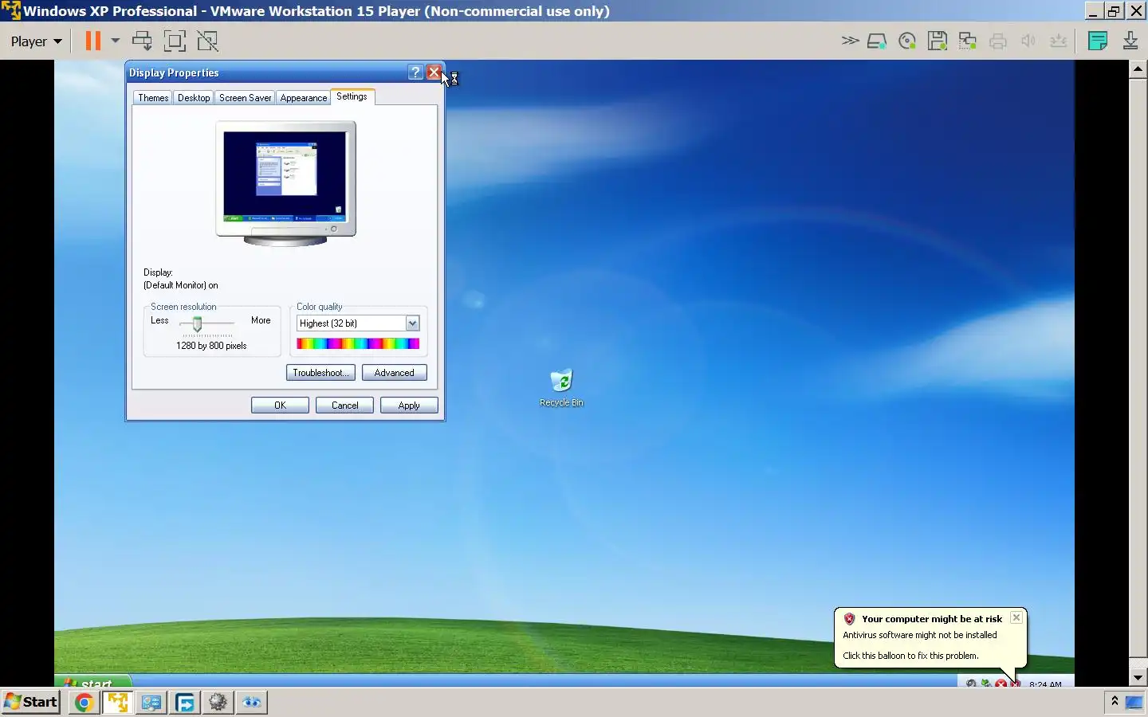The image size is (1148, 717).
Task: Pause the virtual machine with orange pause icon
Action: tap(93, 41)
